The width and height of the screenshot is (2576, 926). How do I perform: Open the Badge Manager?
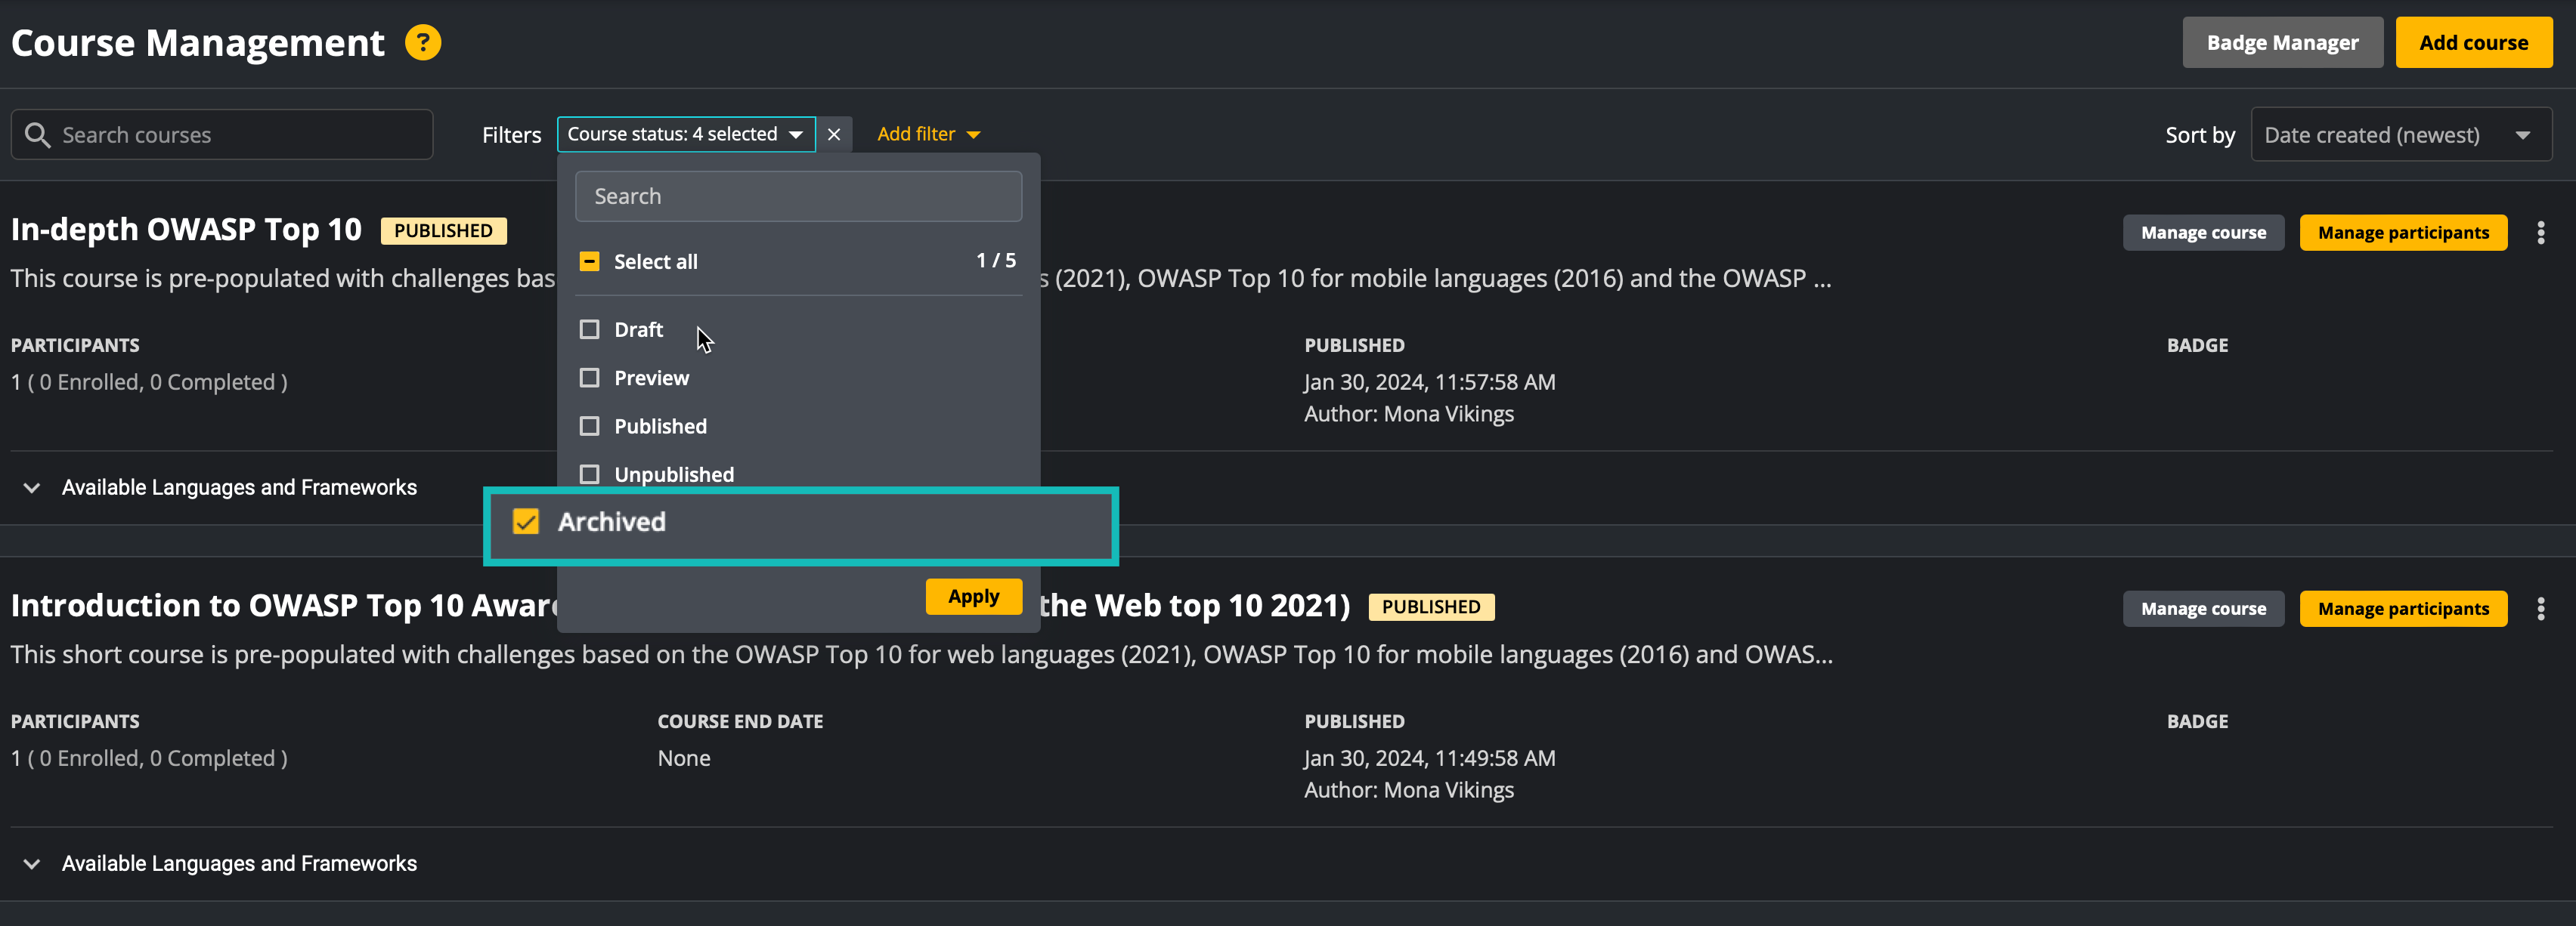pyautogui.click(x=2282, y=43)
